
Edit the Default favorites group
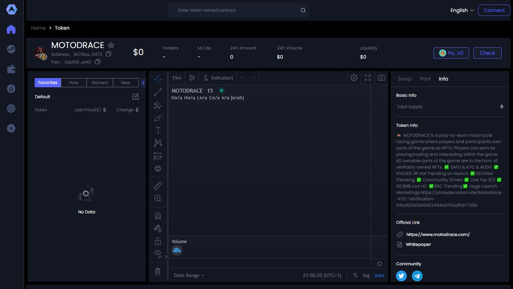[x=136, y=97]
